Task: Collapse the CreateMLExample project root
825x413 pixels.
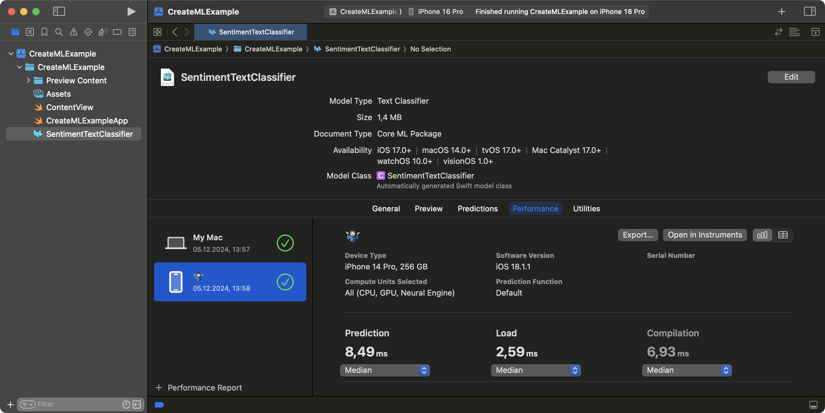Action: (x=11, y=54)
